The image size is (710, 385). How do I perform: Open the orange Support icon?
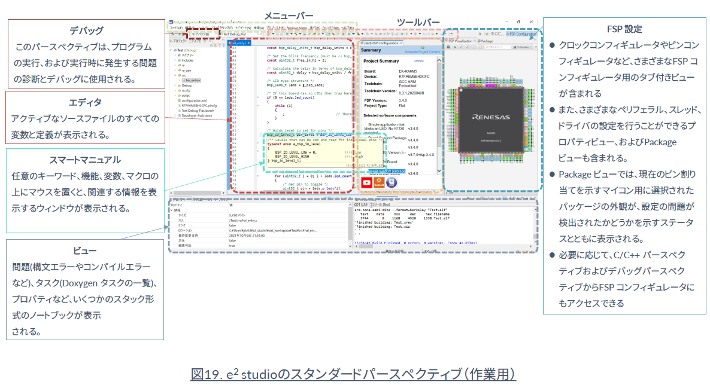click(x=379, y=182)
